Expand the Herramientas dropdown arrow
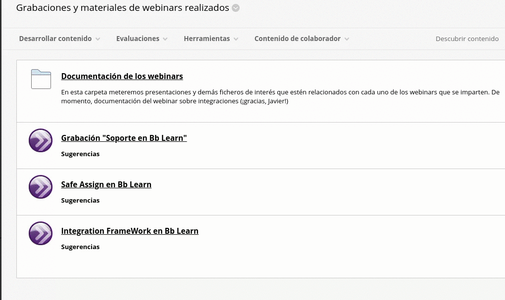 236,39
